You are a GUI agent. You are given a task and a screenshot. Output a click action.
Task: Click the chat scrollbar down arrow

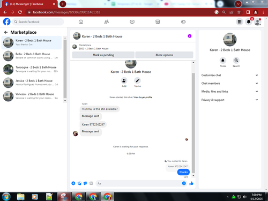pos(193,175)
